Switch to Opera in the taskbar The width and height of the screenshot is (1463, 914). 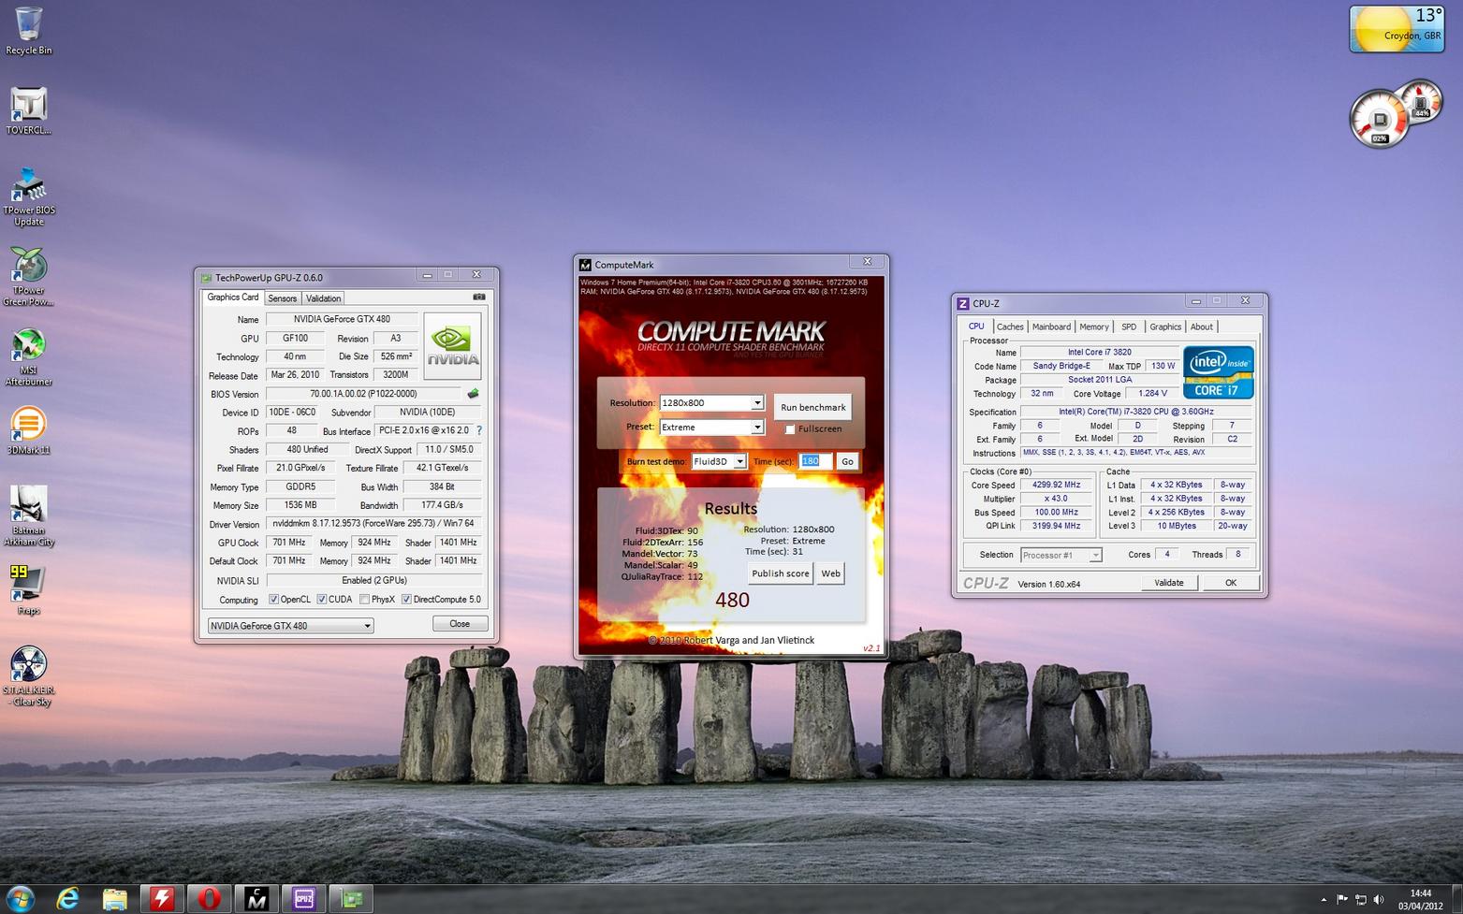[x=210, y=899]
